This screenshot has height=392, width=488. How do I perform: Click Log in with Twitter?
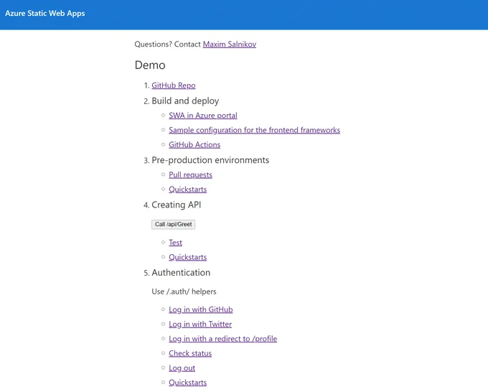pos(200,324)
